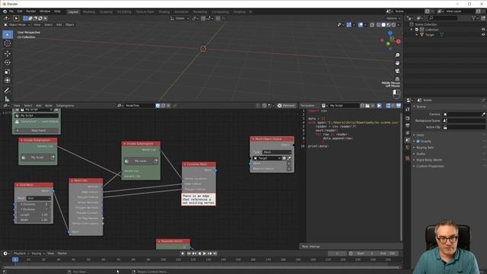
Task: Hide the Target object via eye icon
Action: pyautogui.click(x=483, y=35)
